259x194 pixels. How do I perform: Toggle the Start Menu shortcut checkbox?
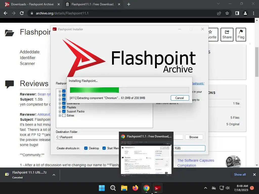[x=104, y=148]
